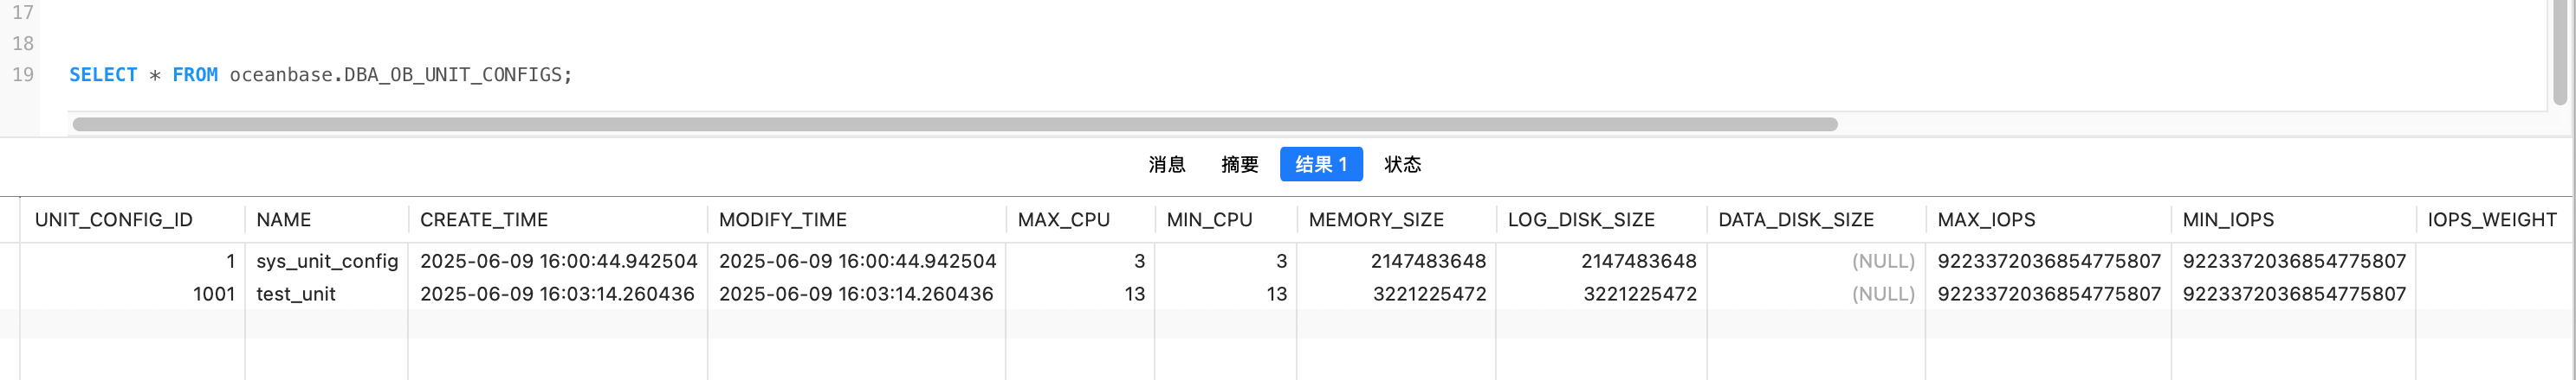Image resolution: width=2576 pixels, height=380 pixels.
Task: Click the horizontal scrollbar of the SQL editor
Action: 954,124
